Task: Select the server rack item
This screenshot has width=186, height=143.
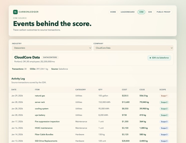Action: (40, 102)
